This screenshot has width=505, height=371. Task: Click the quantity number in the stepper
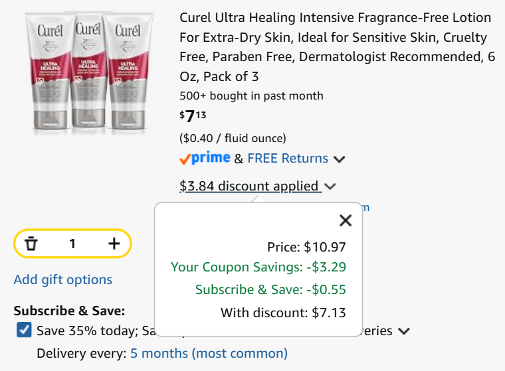72,244
